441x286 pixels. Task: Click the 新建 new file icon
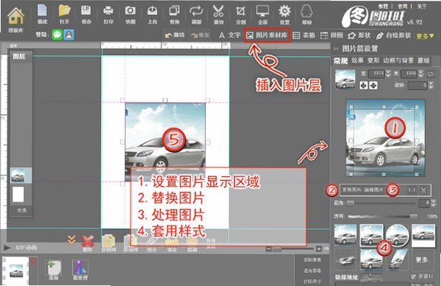click(42, 11)
